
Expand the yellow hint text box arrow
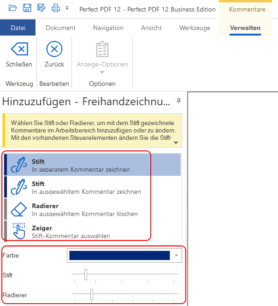coord(176,143)
